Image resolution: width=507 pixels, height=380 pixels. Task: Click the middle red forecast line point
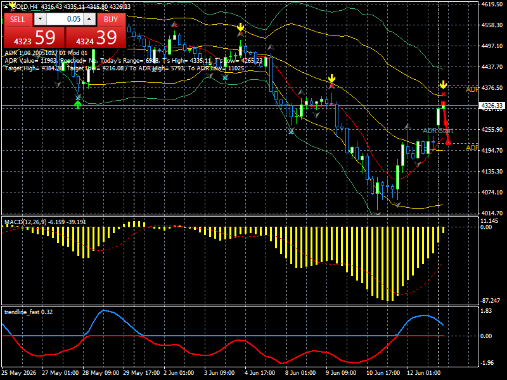point(446,123)
